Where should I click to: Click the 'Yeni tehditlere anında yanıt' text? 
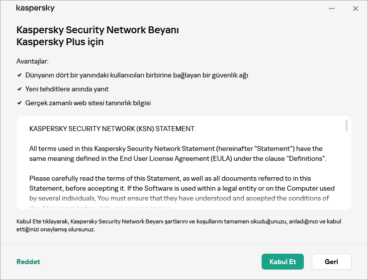(67, 89)
